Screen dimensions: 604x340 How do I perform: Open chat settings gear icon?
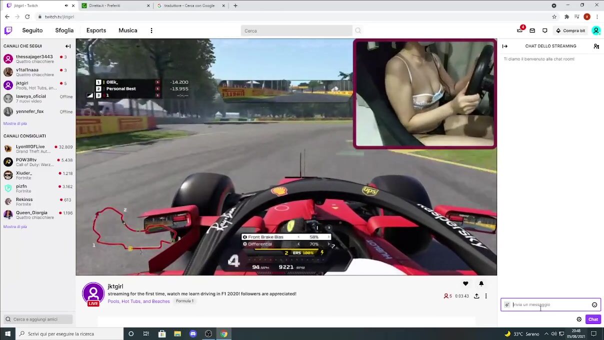(579, 319)
